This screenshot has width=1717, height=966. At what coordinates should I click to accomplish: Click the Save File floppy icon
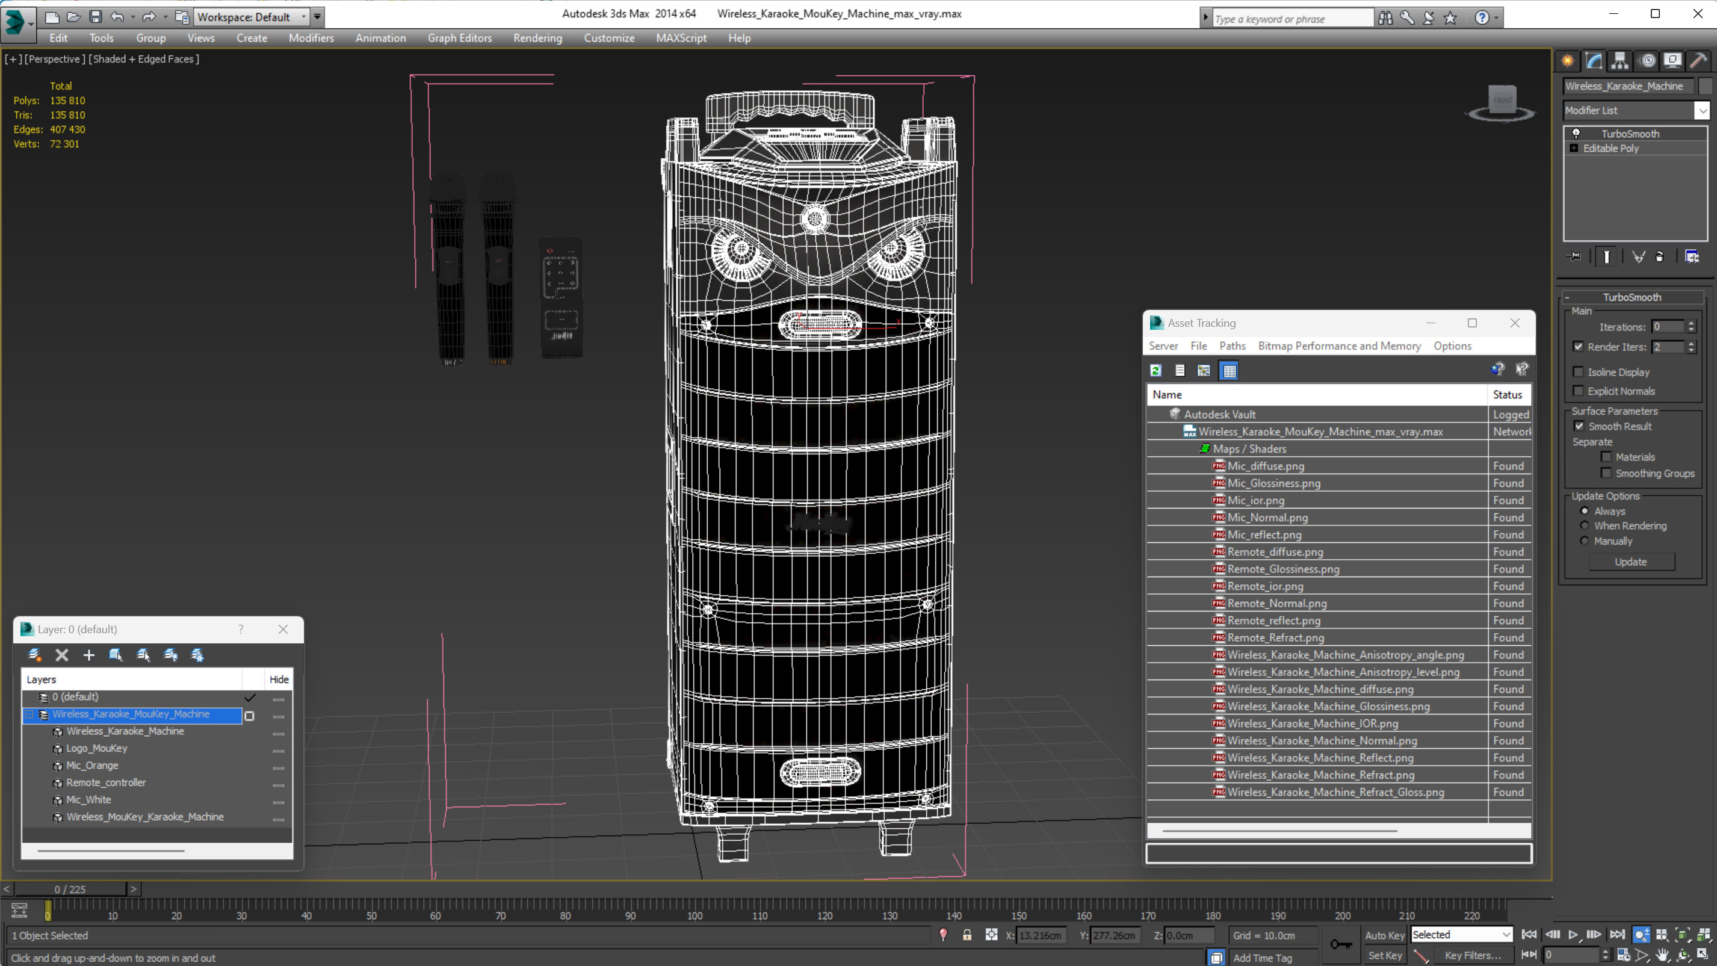tap(95, 17)
